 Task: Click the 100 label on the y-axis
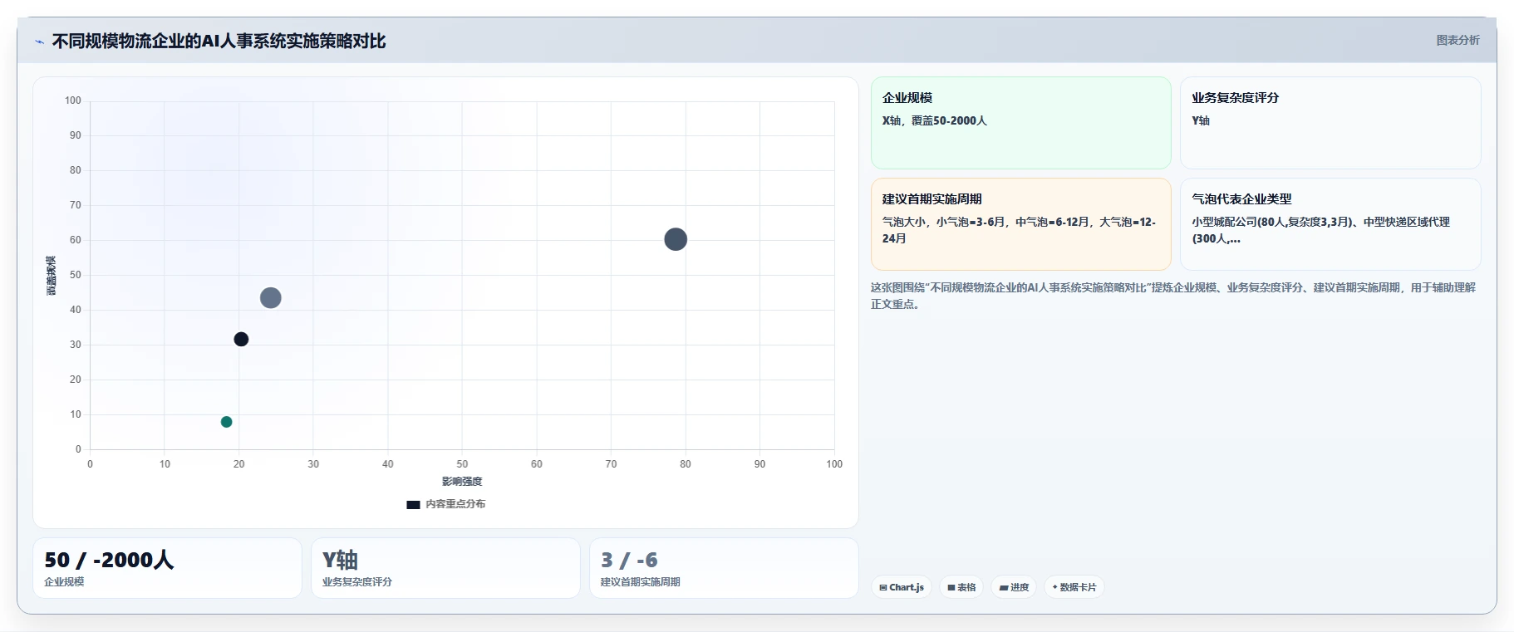coord(73,100)
